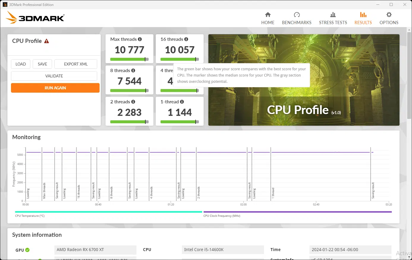Export the result as XML
This screenshot has width=412, height=260.
76,64
